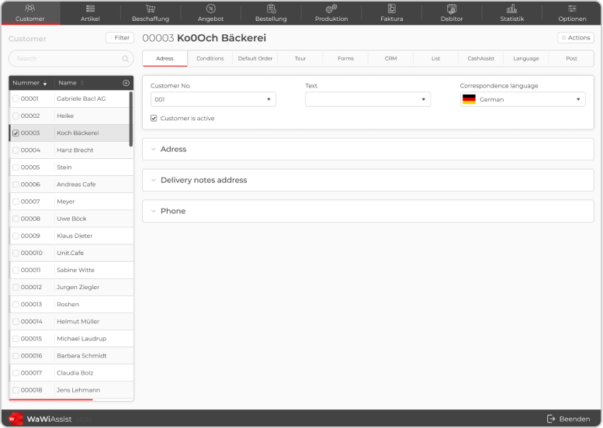Viewport: 603px width, 428px height.
Task: Check the box for customer 00002
Action: (x=16, y=116)
